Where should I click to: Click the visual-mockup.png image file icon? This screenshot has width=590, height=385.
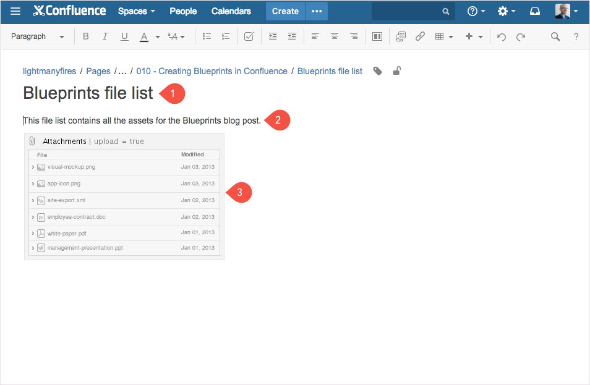click(x=41, y=167)
